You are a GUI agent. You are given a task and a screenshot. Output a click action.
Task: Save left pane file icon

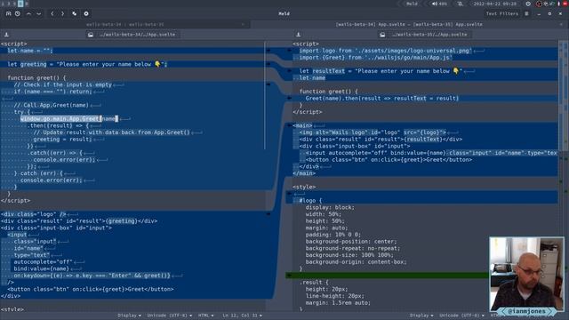click(x=6, y=35)
